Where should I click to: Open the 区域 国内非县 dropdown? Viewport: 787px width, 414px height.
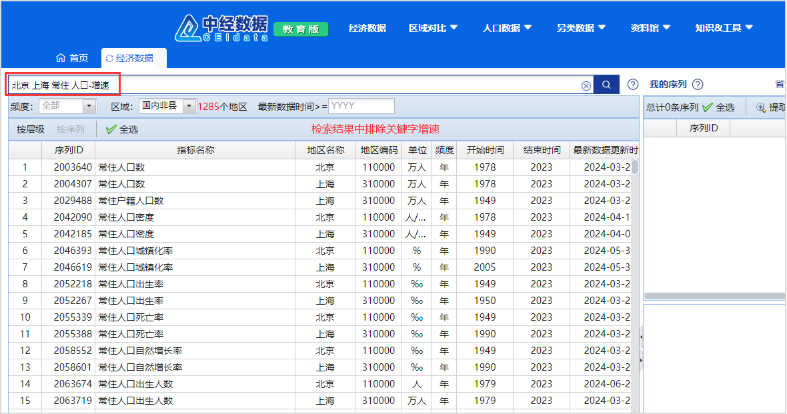pyautogui.click(x=189, y=106)
